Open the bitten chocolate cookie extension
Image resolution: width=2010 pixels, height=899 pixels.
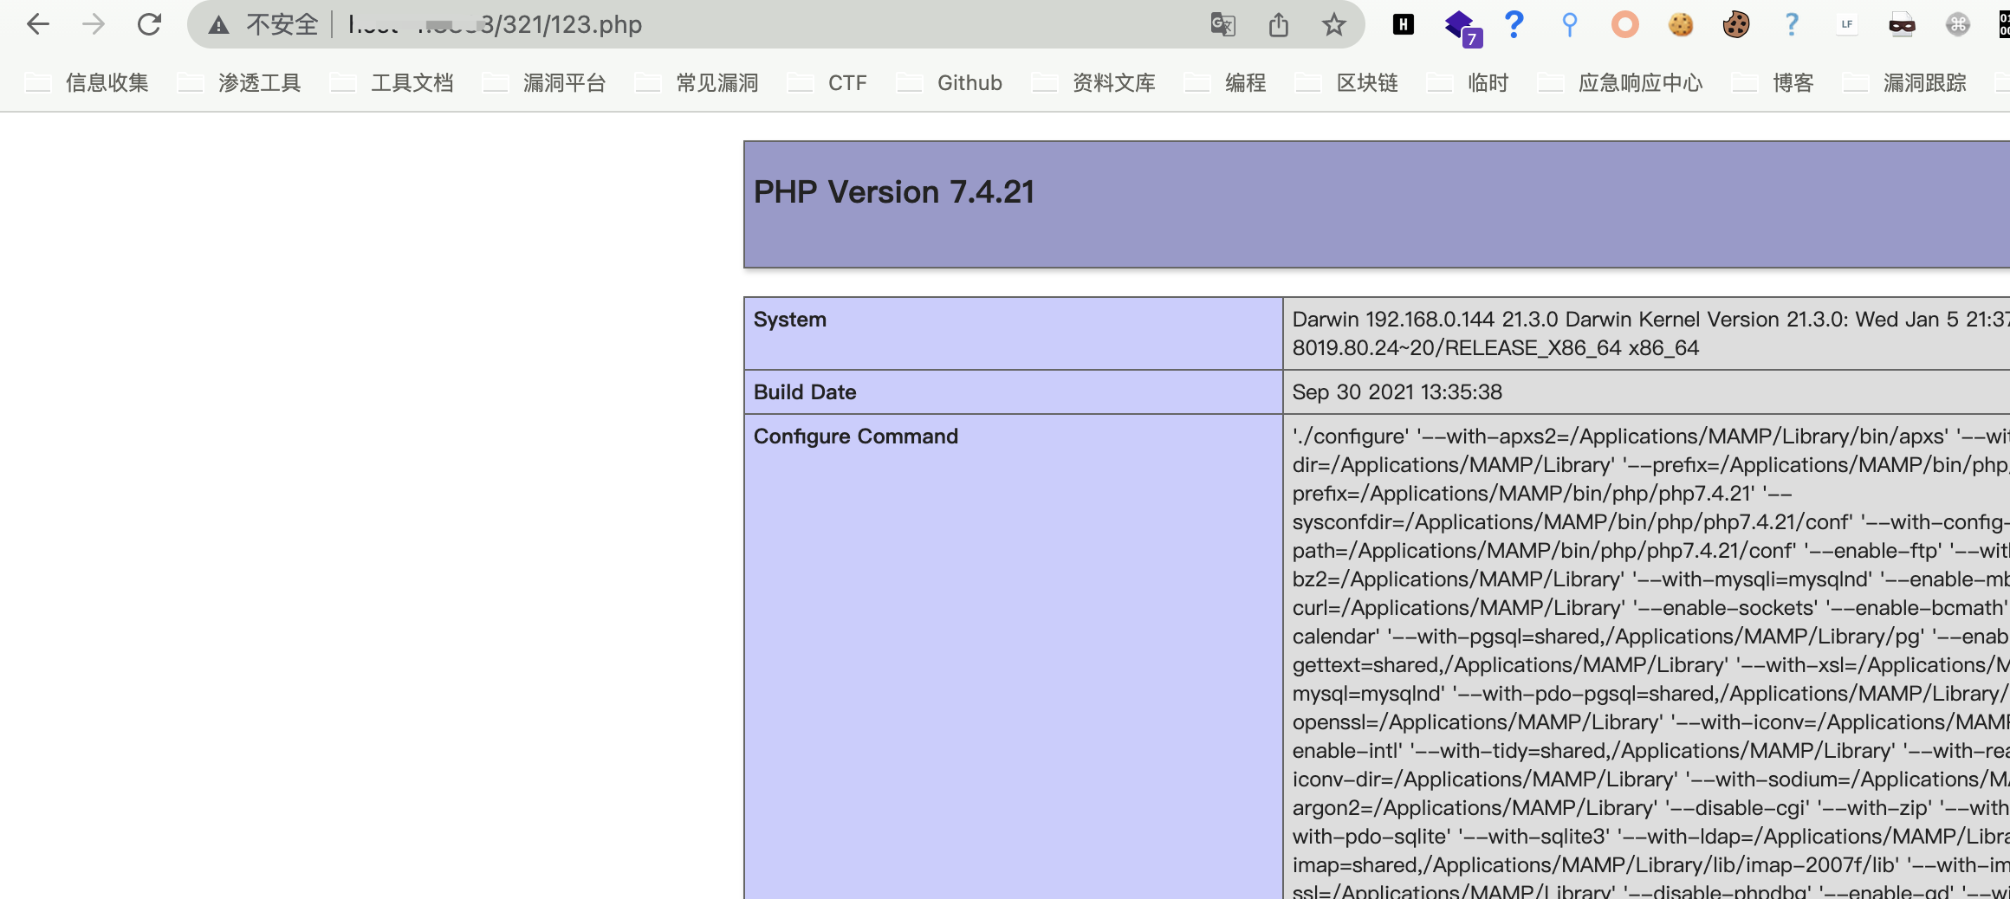[x=1736, y=24]
